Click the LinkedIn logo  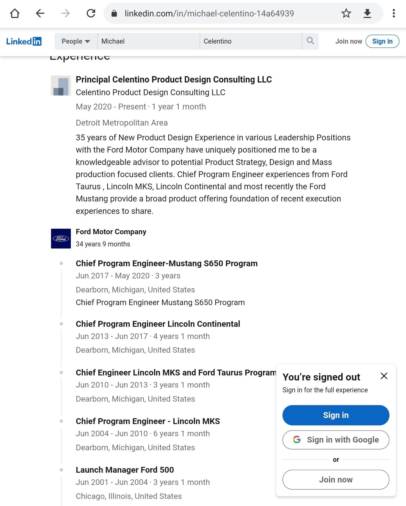coord(24,41)
